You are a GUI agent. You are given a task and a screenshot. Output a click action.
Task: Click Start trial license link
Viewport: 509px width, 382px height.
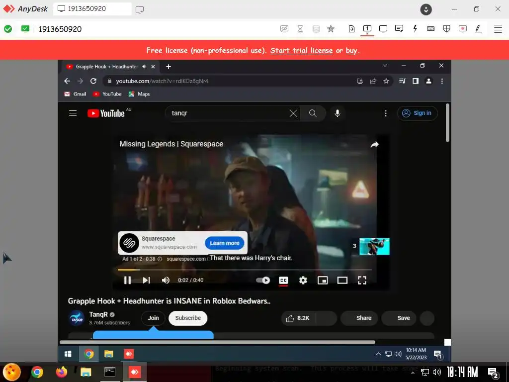click(x=302, y=50)
